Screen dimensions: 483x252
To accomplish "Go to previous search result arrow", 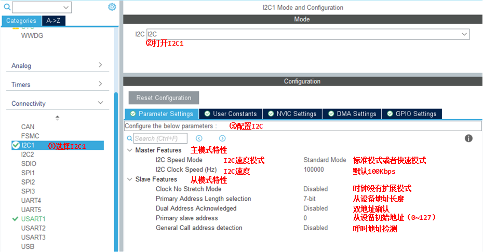I will pos(199,138).
